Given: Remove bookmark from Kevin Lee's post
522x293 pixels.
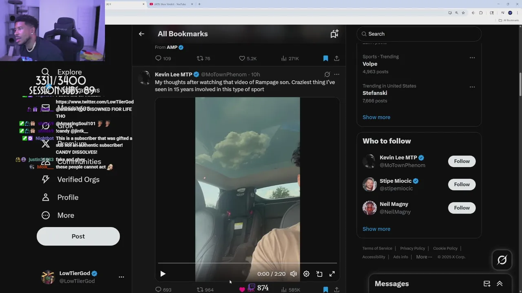Looking at the screenshot, I should click(325, 290).
